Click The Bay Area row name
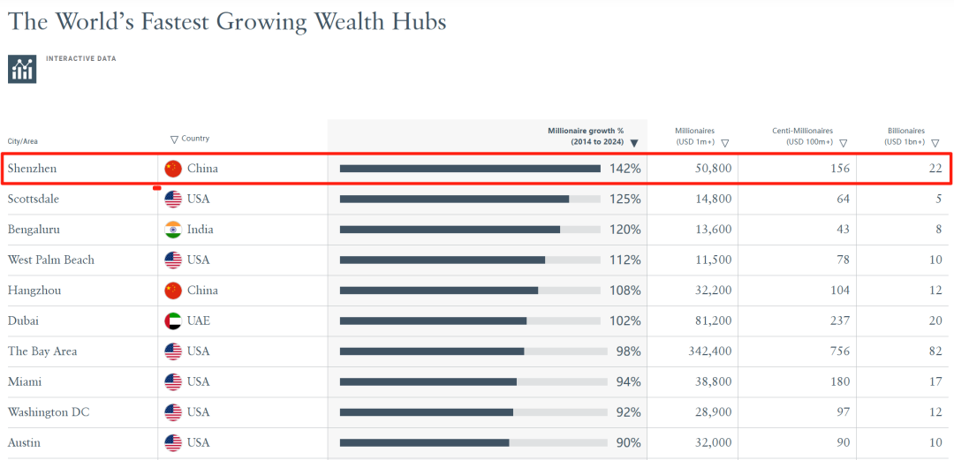The height and width of the screenshot is (460, 954). pos(42,351)
